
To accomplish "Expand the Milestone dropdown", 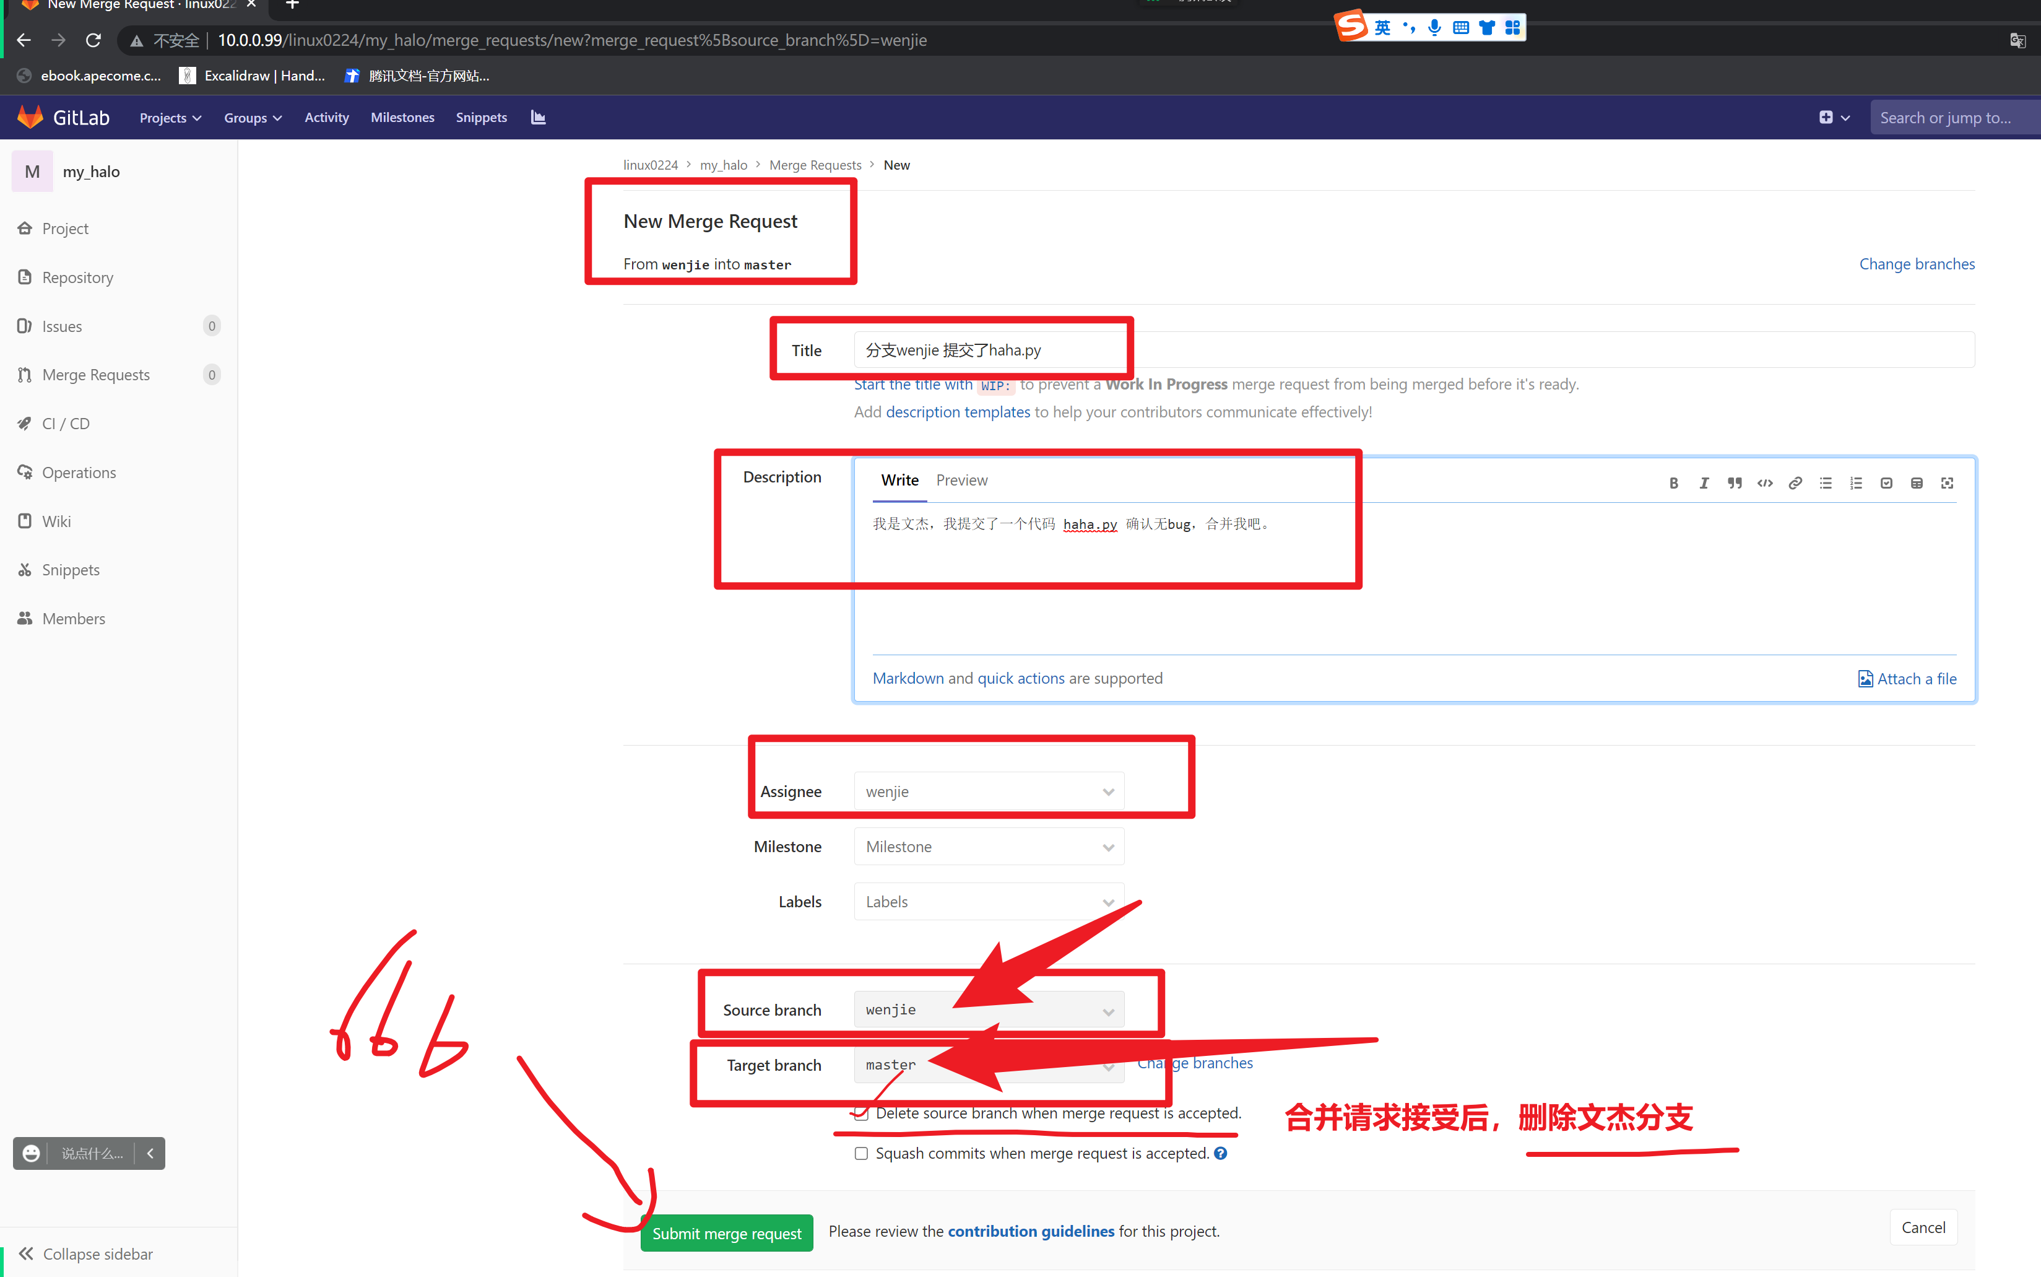I will pyautogui.click(x=987, y=846).
